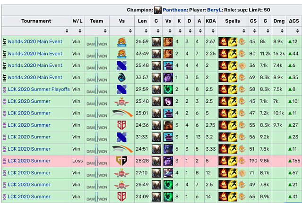Open the BeryL player link
The image size is (302, 203).
(x=215, y=10)
